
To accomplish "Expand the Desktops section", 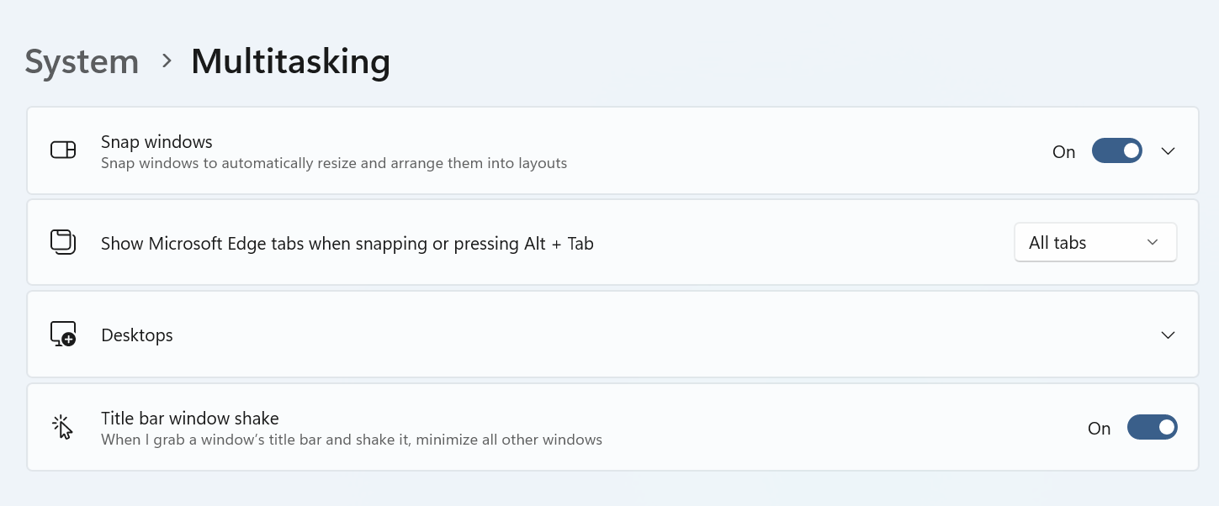I will click(x=1168, y=334).
